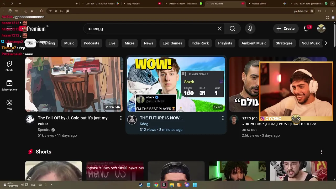The width and height of the screenshot is (336, 189).
Task: Go forward in browser history
Action: 332,11
